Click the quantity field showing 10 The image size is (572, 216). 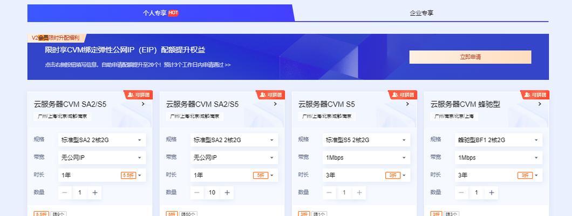[x=212, y=193]
